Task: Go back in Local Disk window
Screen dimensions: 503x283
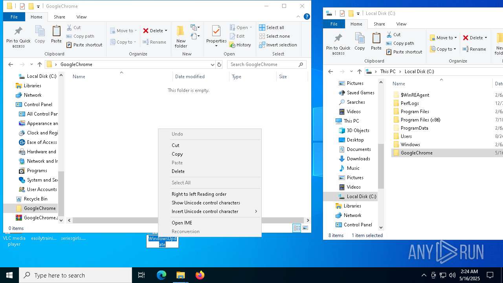Action: pos(330,72)
